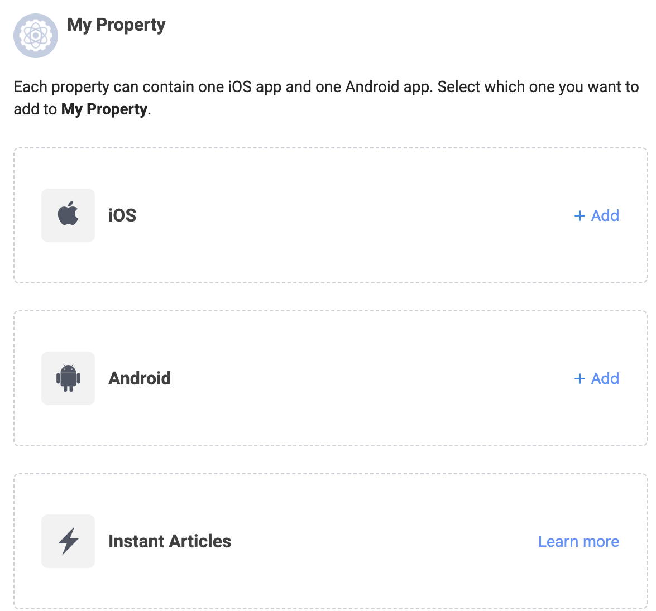Click the Instant Articles label

[170, 541]
